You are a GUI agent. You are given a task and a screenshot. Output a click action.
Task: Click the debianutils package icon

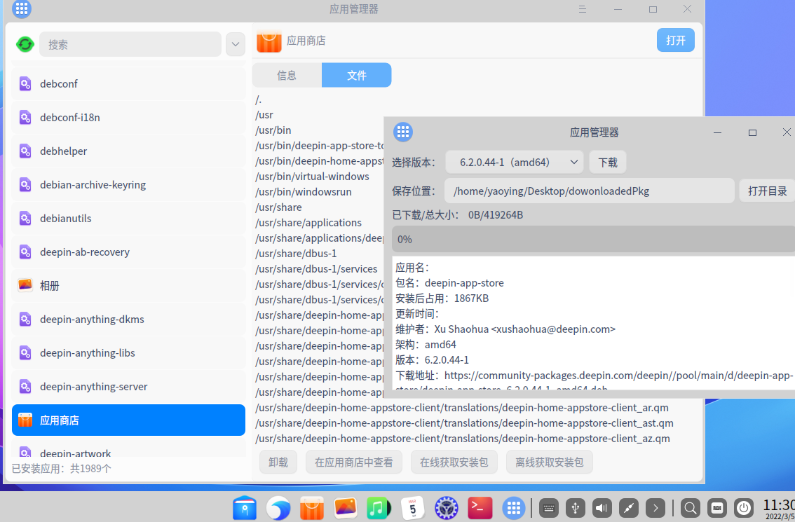[x=25, y=219]
